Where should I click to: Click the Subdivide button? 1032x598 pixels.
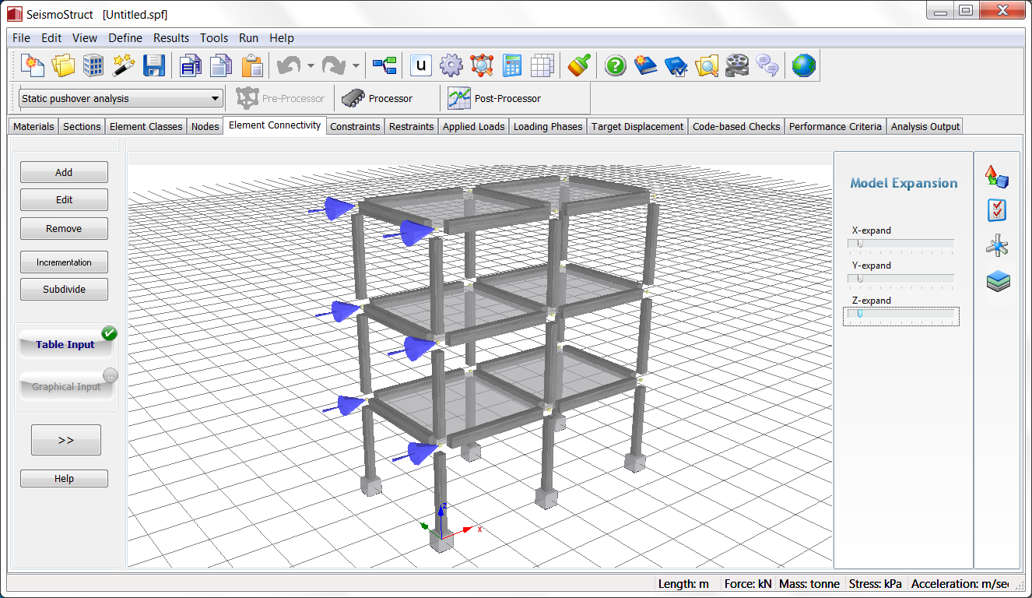(64, 290)
